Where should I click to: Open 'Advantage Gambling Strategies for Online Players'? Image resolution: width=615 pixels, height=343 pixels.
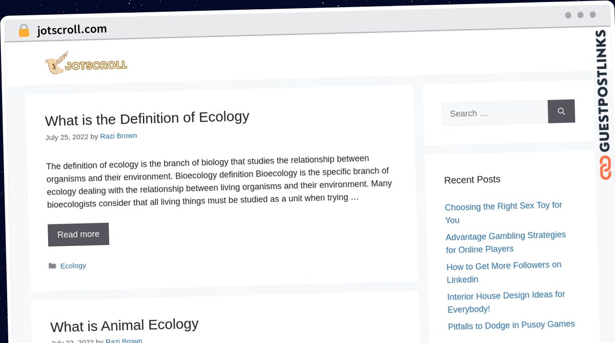505,242
